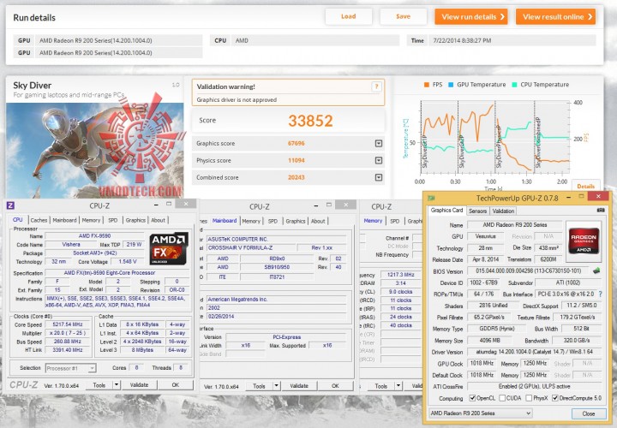Toggle the CUDA checkbox in GPU-Z

click(502, 398)
